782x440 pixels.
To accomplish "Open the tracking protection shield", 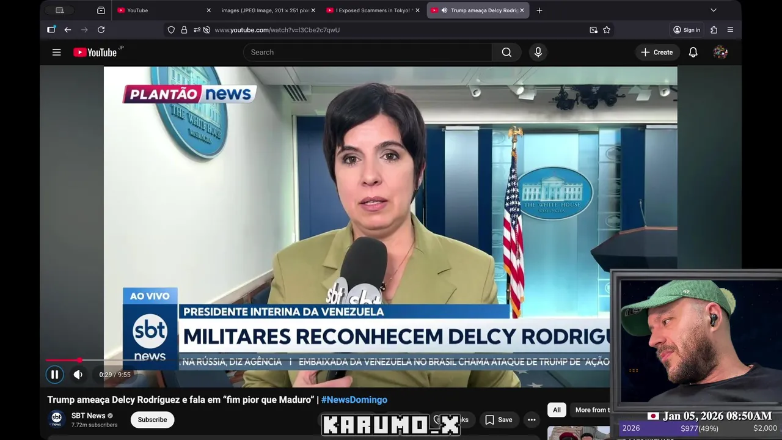I will click(171, 30).
